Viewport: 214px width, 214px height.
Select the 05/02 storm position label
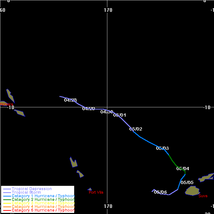pos(136,129)
